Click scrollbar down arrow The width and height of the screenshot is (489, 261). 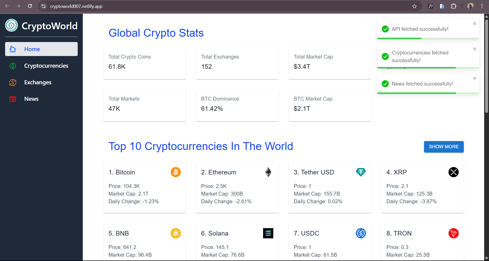tap(486, 258)
